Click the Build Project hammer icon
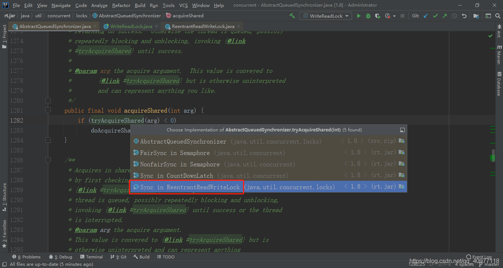Viewport: 503px width, 268px height. [x=292, y=16]
